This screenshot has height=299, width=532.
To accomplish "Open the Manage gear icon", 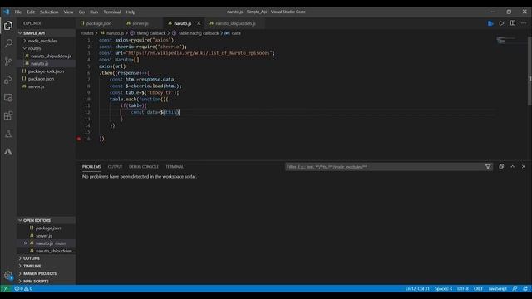I will [x=8, y=275].
